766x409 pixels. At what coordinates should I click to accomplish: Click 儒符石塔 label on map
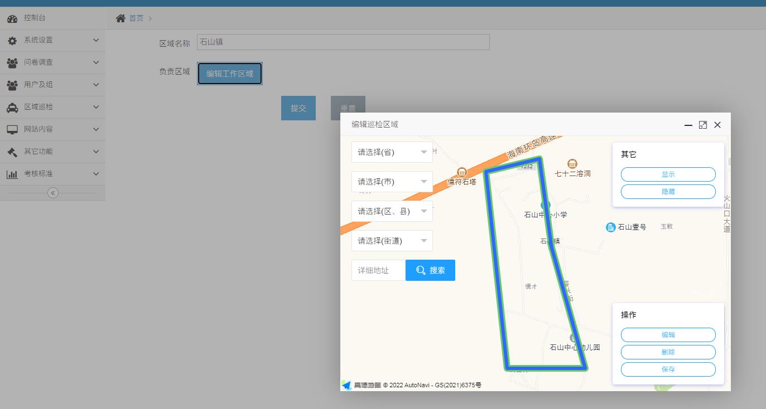462,182
